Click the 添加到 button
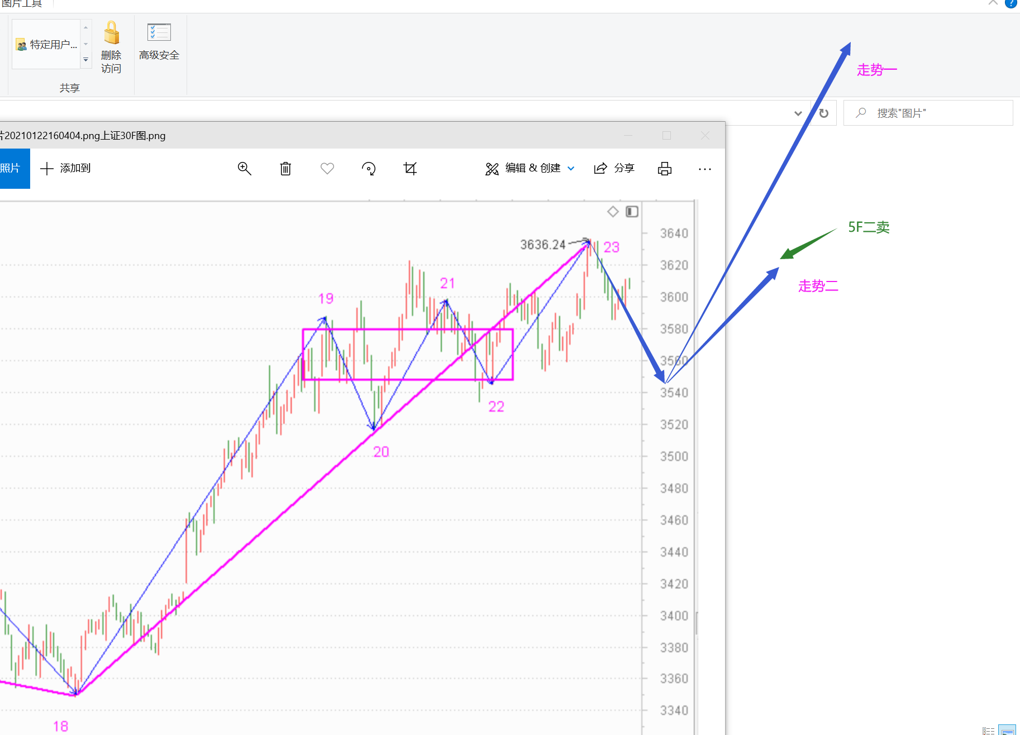 click(66, 169)
